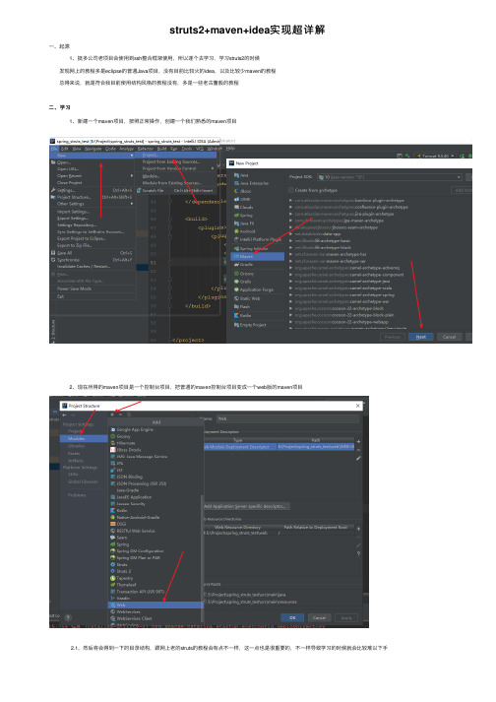Pick Web in the Add framework list
The image size is (496, 702).
tap(155, 605)
